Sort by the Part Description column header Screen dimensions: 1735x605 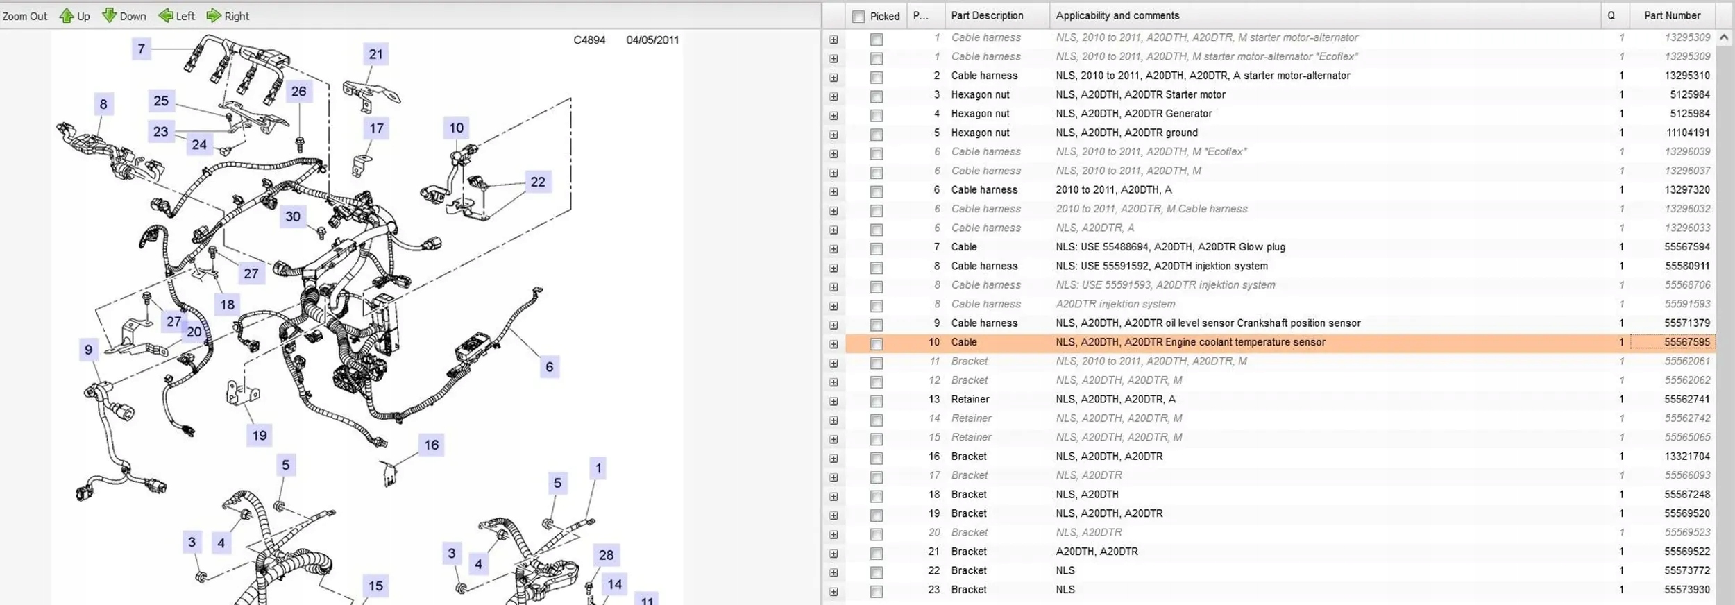click(997, 15)
